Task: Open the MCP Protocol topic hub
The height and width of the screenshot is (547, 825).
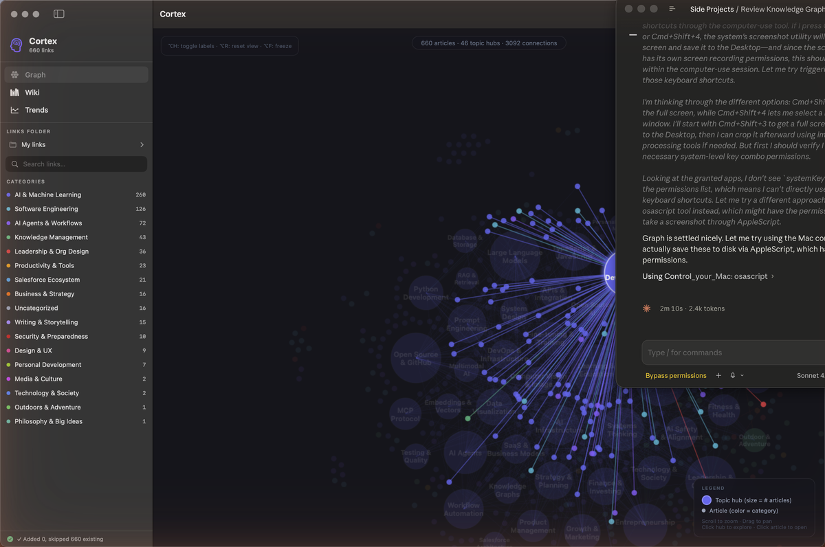Action: point(406,414)
